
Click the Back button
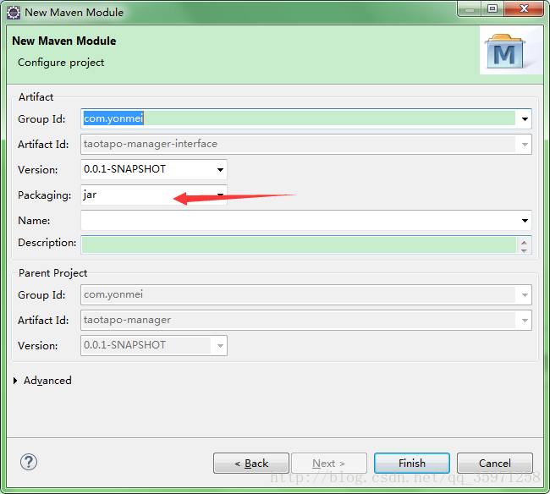(x=251, y=464)
